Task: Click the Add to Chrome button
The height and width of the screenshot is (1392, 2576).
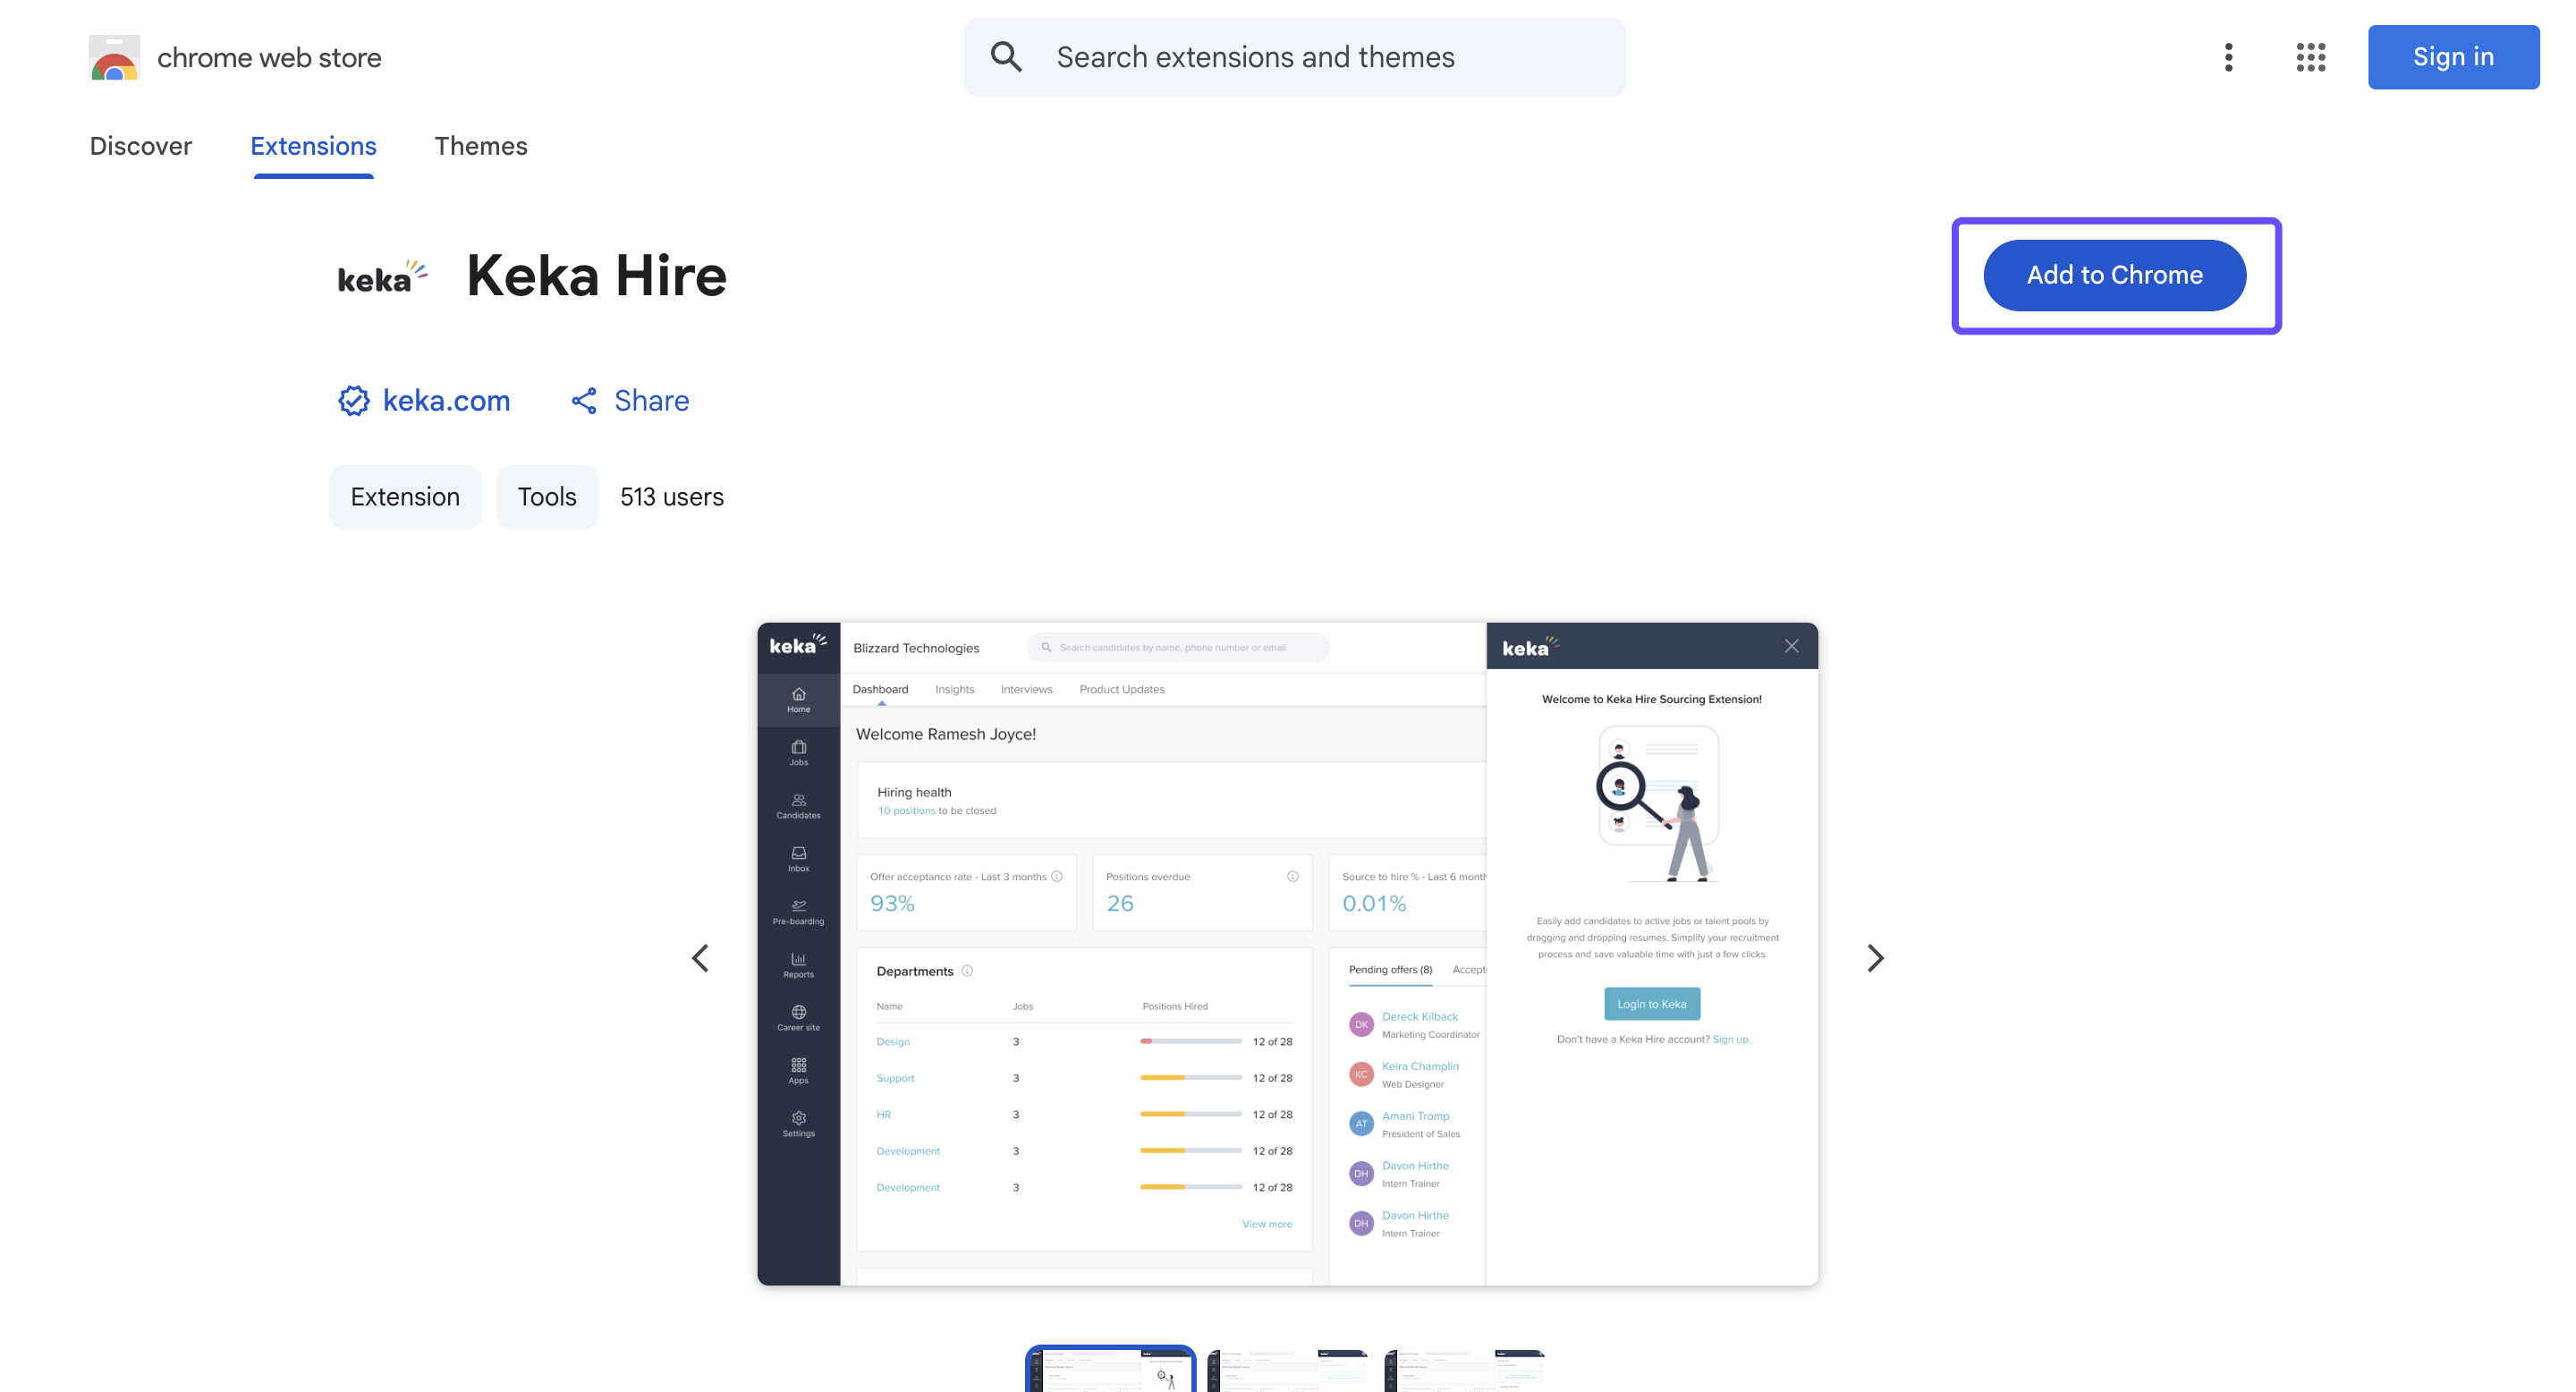Action: (x=2114, y=275)
